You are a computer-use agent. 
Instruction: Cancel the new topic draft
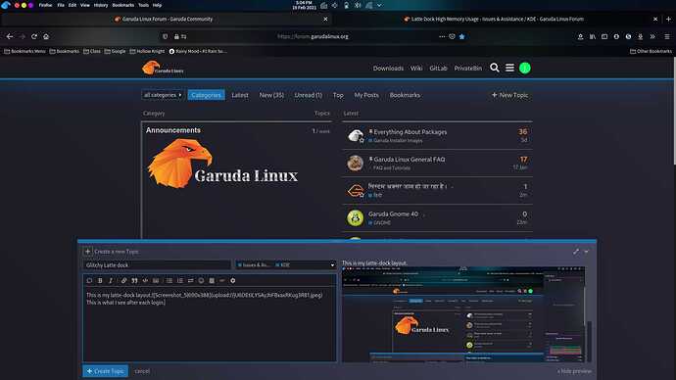[x=142, y=371]
